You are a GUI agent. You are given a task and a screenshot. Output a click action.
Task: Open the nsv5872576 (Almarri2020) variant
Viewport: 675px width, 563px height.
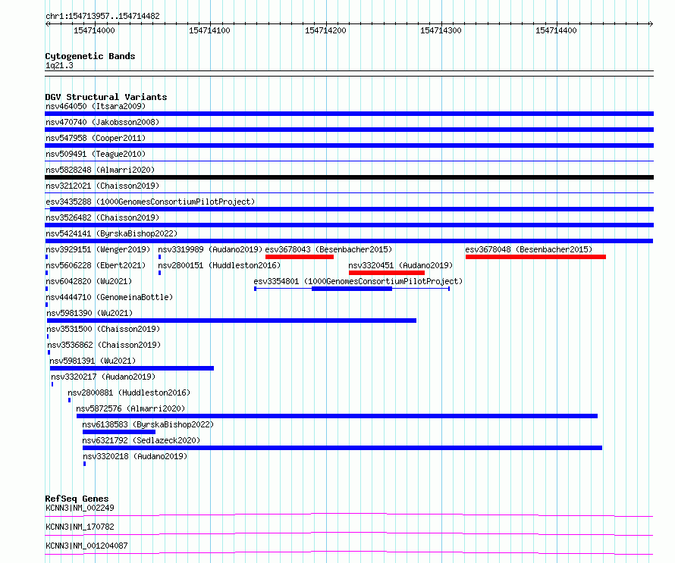130,408
